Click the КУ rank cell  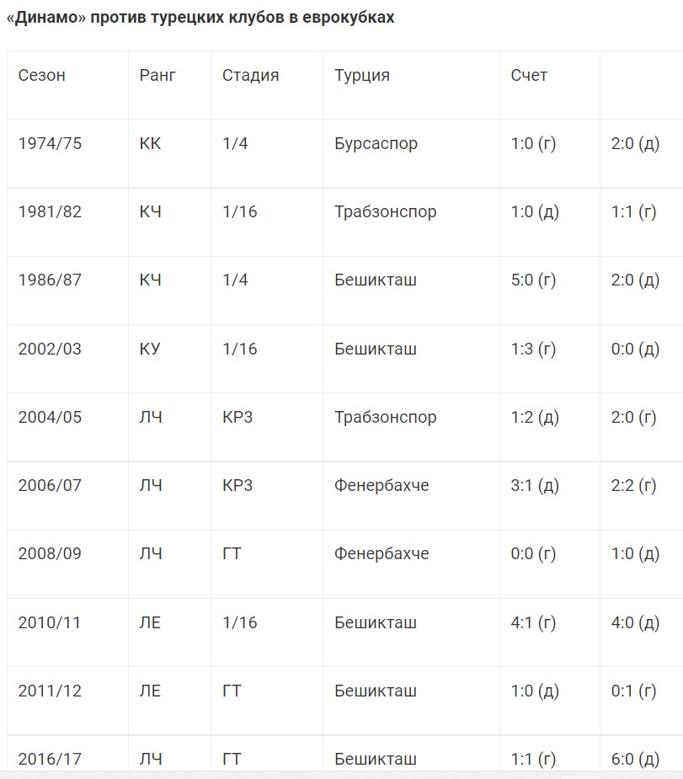(150, 349)
